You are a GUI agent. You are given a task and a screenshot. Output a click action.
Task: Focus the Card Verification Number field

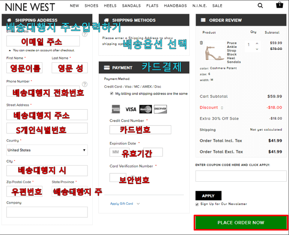[118, 177]
